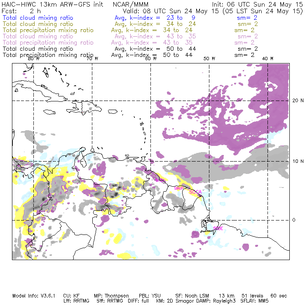This screenshot has width=305, height=305.
Task: Click the olive "Total precipitation mixing ratio" legend label
Action: [48, 30]
